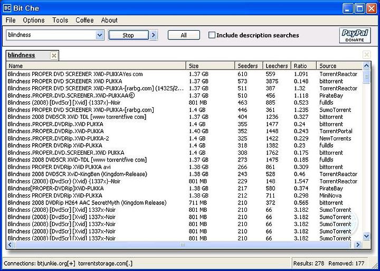Select 'Blindness.PROPER.DVDRip.XViD-PUKKA-2' row
The image size is (380, 271).
pos(184,138)
